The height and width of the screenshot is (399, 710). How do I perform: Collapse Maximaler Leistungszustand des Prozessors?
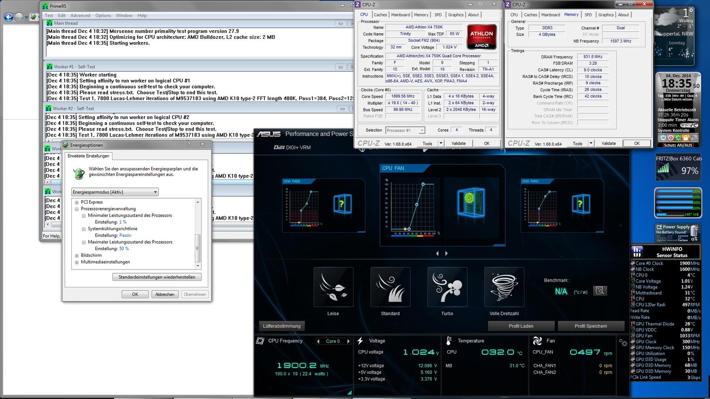coord(84,242)
